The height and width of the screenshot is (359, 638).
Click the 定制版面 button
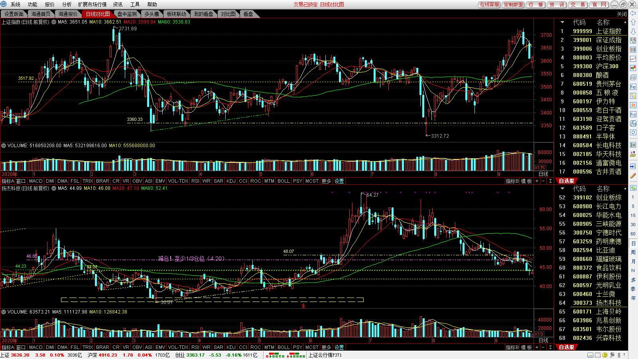513,4
